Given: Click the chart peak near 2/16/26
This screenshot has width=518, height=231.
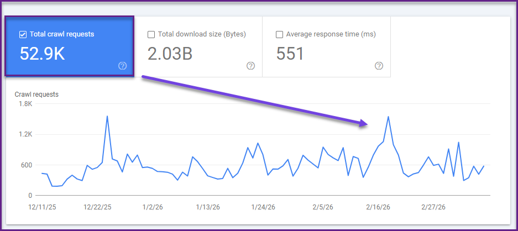Looking at the screenshot, I should [x=389, y=117].
